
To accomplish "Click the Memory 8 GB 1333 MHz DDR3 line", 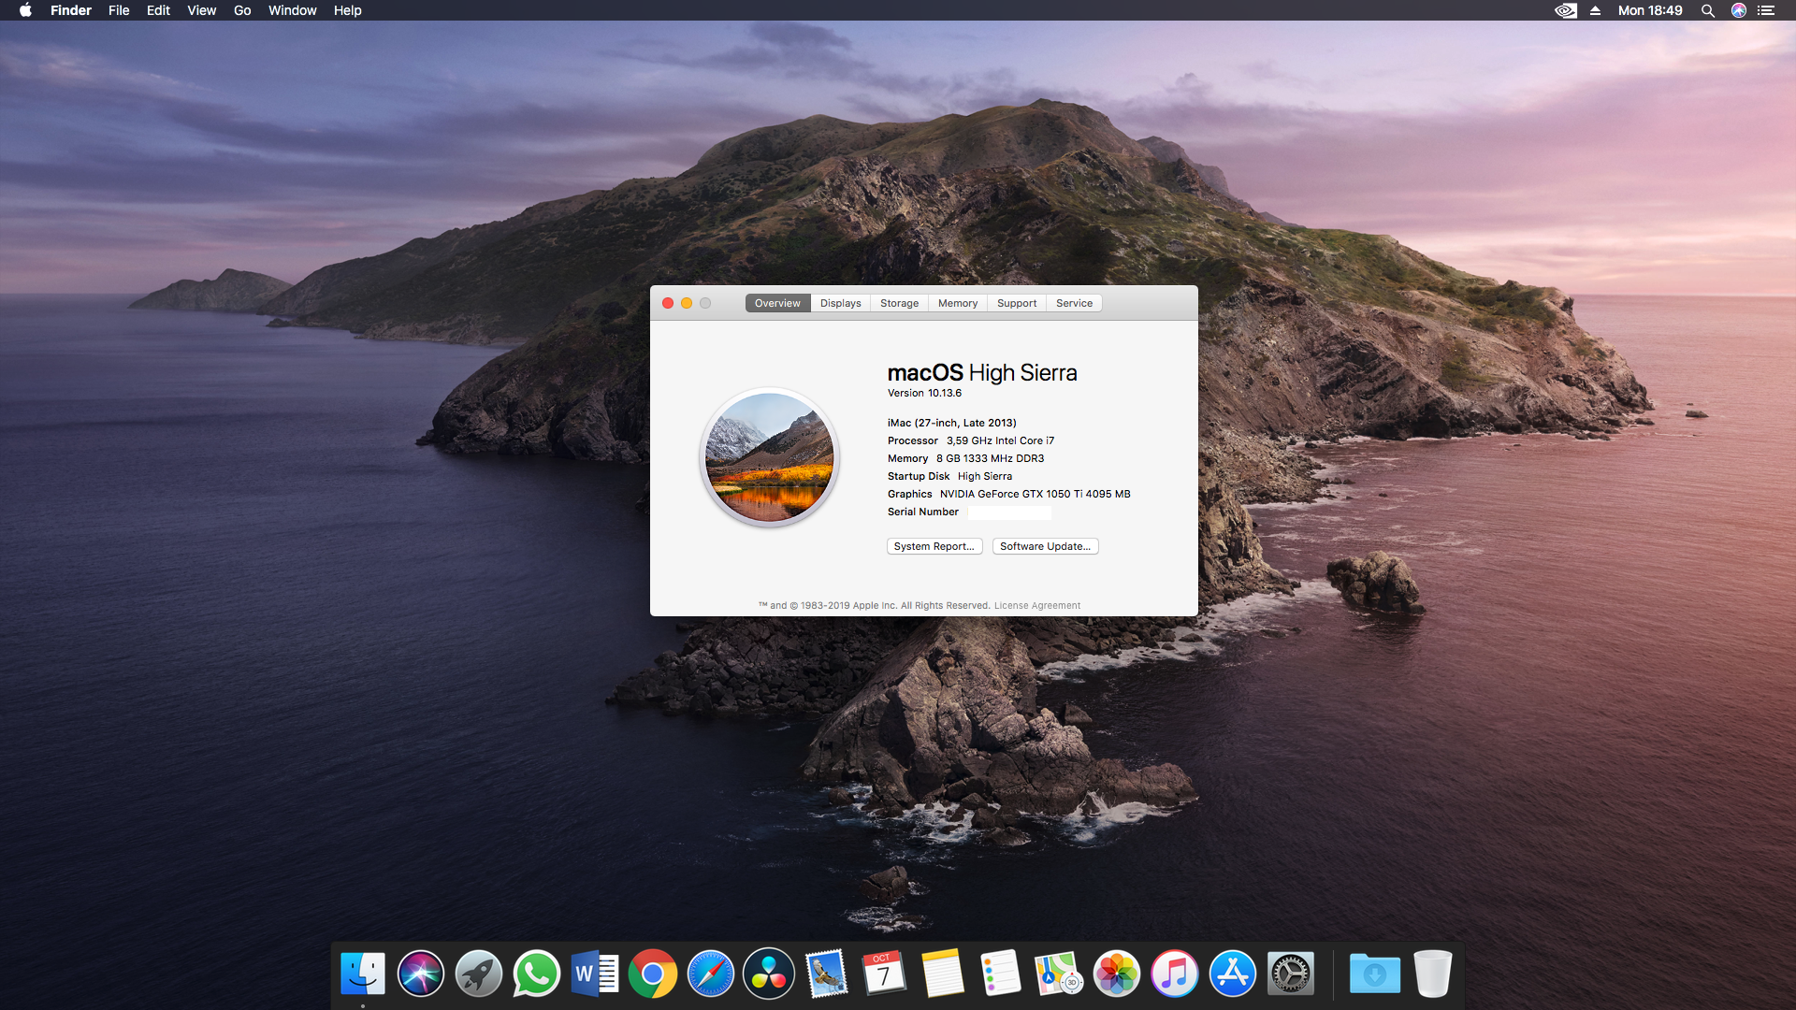I will click(x=965, y=458).
